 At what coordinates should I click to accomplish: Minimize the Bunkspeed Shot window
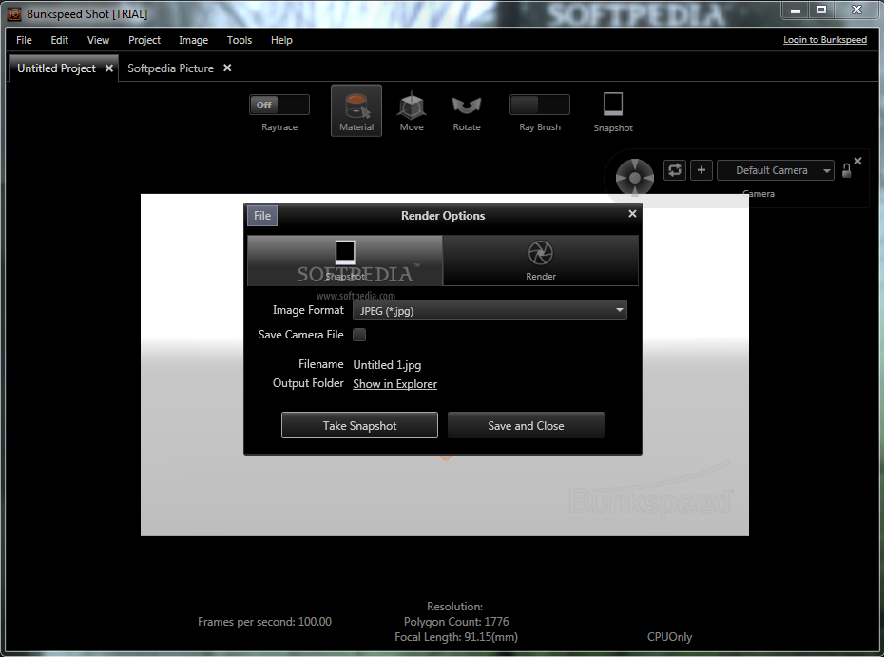(x=796, y=10)
